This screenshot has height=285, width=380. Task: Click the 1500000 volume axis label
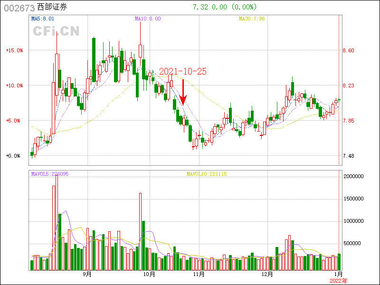click(x=353, y=199)
